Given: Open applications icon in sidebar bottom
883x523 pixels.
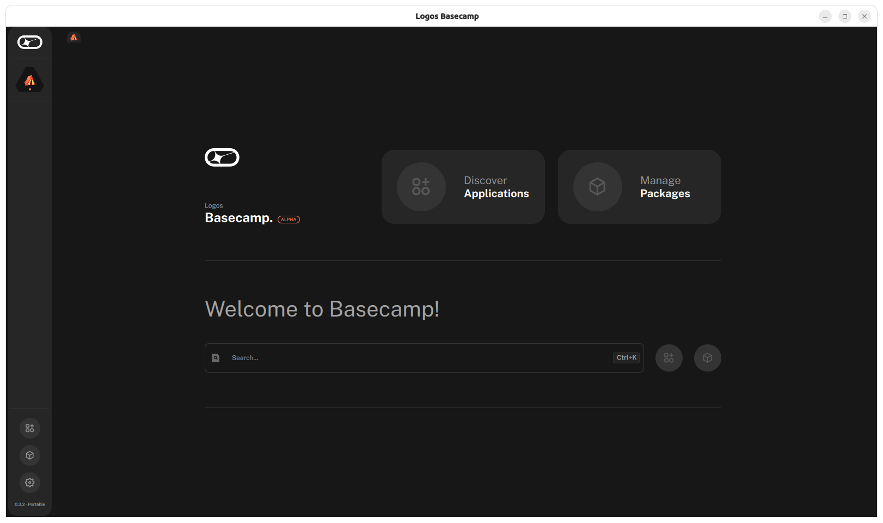Looking at the screenshot, I should [x=30, y=428].
